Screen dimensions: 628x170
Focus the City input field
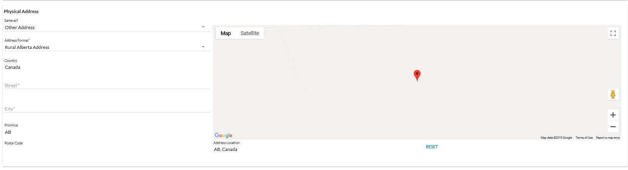tap(106, 109)
